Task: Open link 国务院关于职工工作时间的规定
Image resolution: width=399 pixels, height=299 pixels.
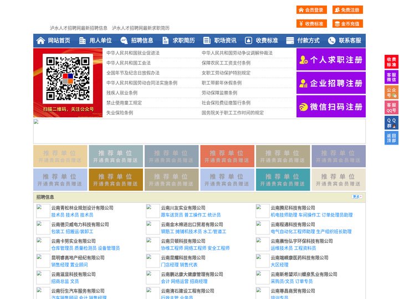Action: [x=233, y=112]
